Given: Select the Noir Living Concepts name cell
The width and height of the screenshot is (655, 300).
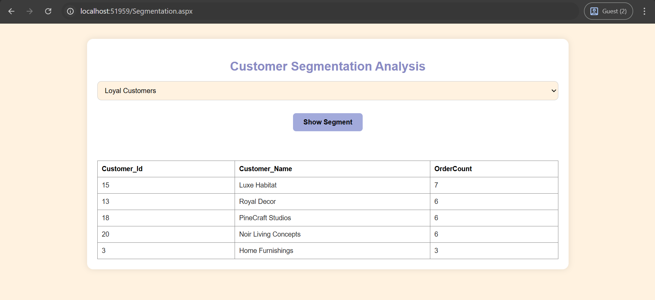Looking at the screenshot, I should tap(332, 234).
